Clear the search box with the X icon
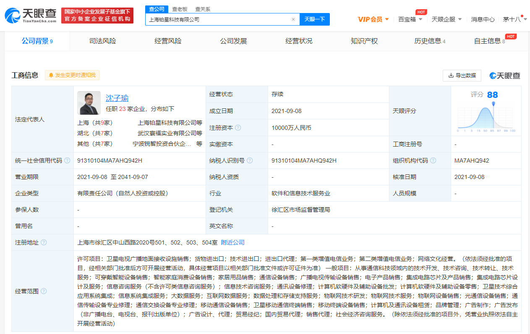Screen dimensions: 530x334 (x=293, y=19)
